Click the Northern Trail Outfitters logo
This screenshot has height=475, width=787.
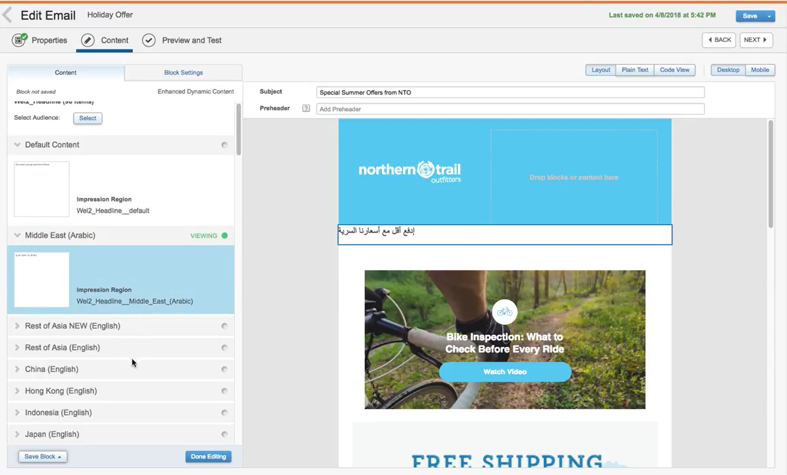(410, 171)
